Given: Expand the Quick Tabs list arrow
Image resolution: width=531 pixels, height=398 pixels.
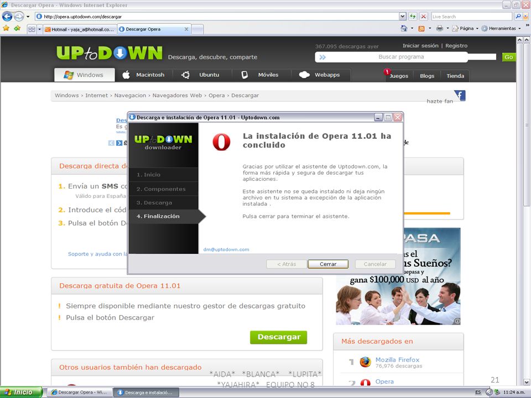Looking at the screenshot, I should (39, 29).
